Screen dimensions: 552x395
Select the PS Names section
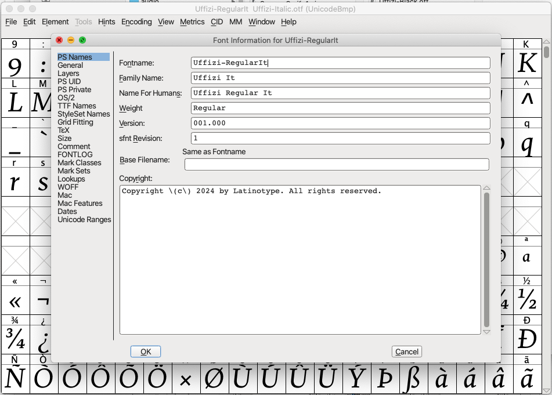(84, 57)
